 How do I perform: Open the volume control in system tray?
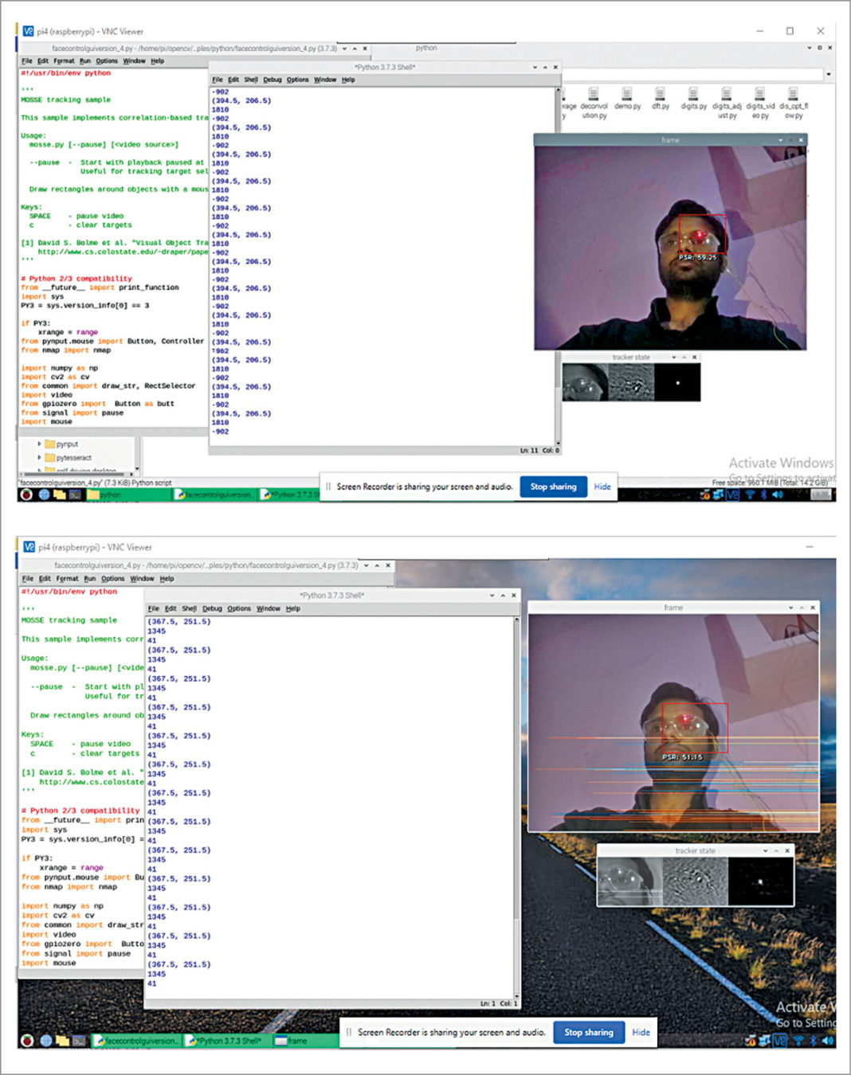click(778, 494)
